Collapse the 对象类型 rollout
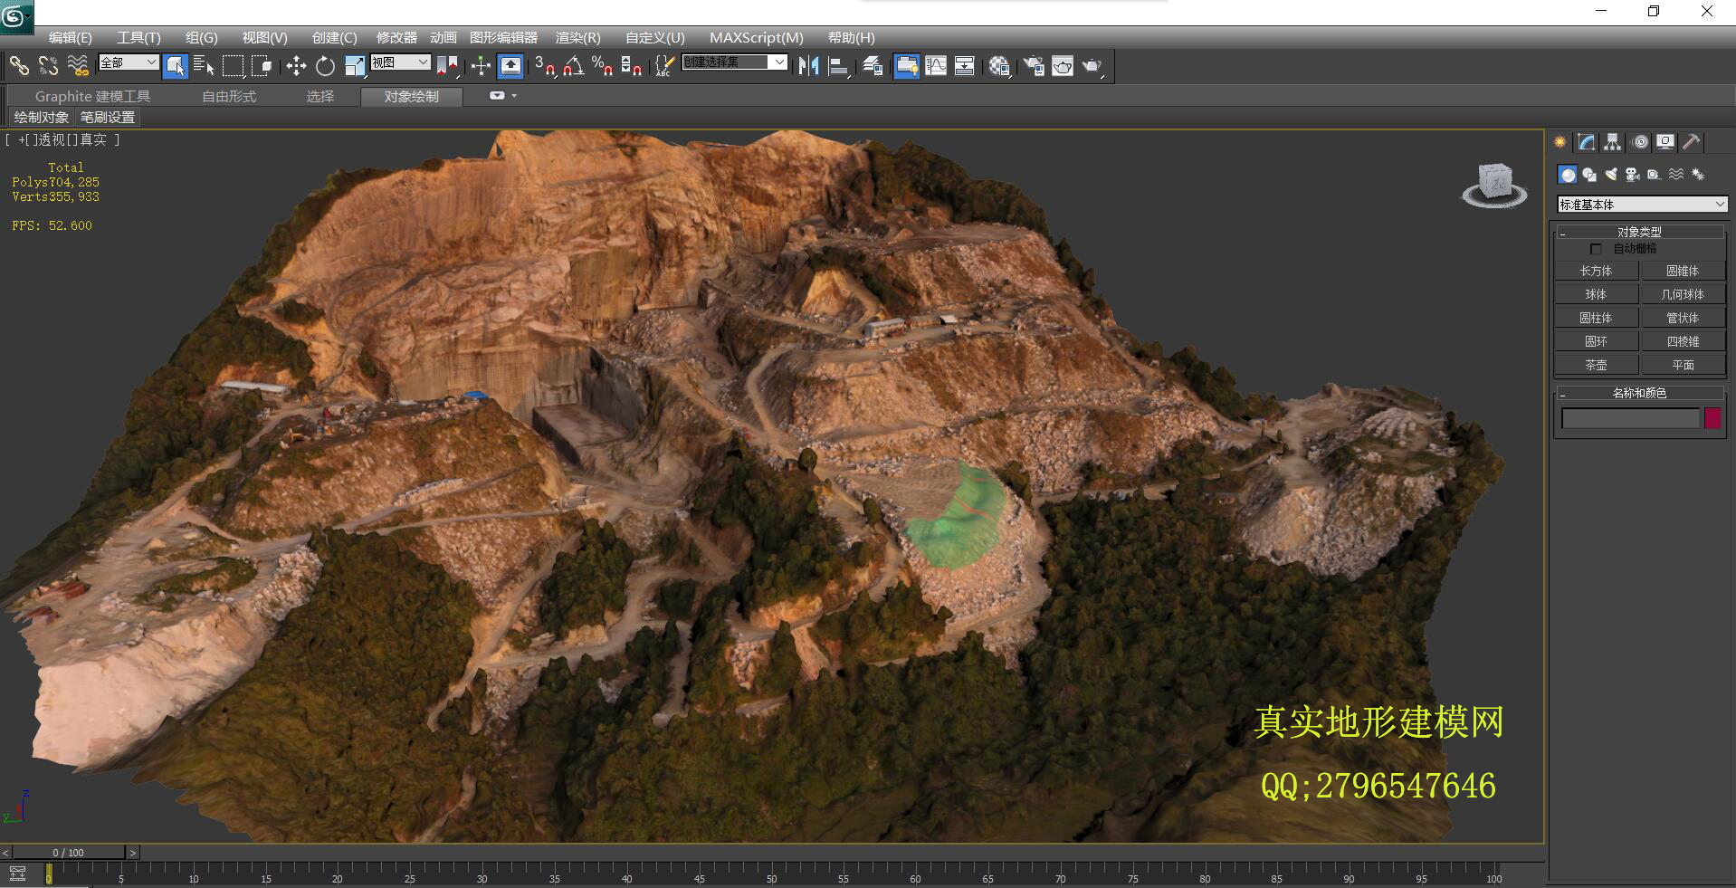Viewport: 1736px width, 888px height. 1639,232
